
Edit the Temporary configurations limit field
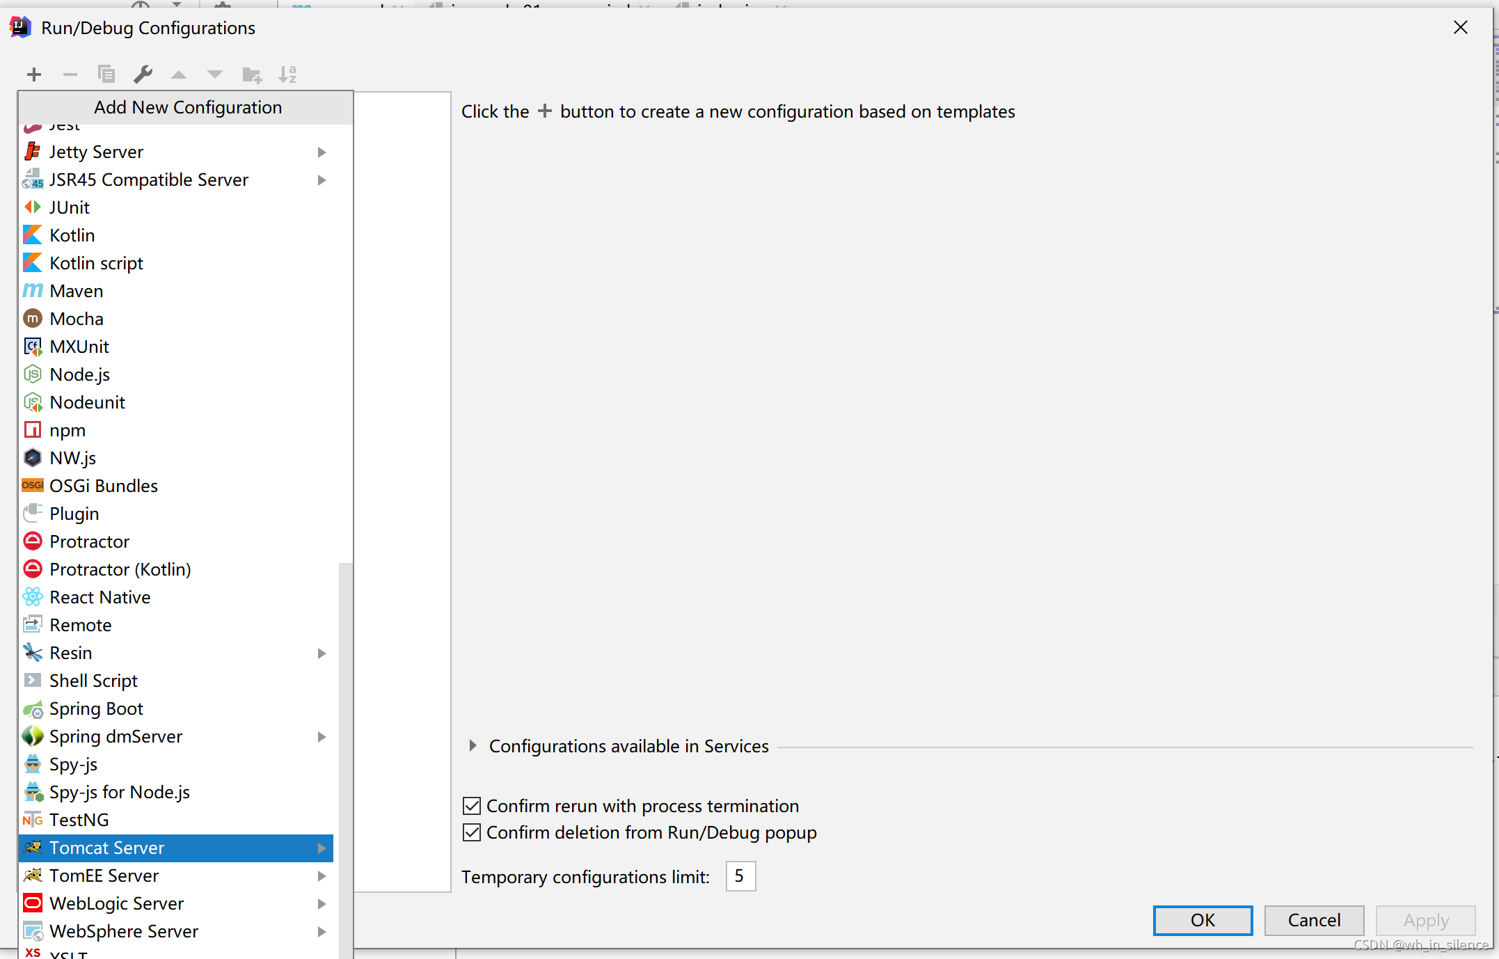click(740, 876)
